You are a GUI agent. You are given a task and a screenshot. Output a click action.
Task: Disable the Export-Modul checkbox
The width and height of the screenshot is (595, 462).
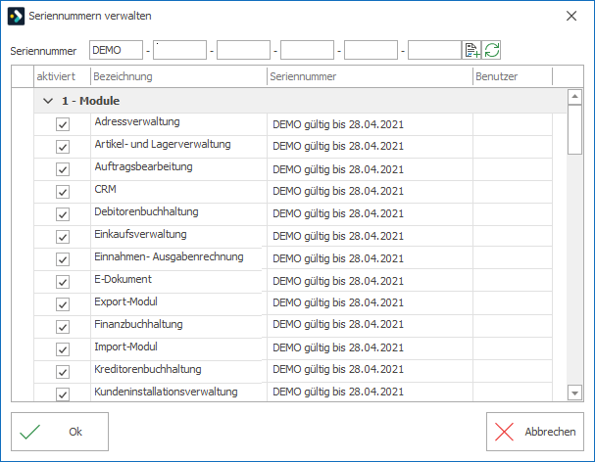point(63,304)
